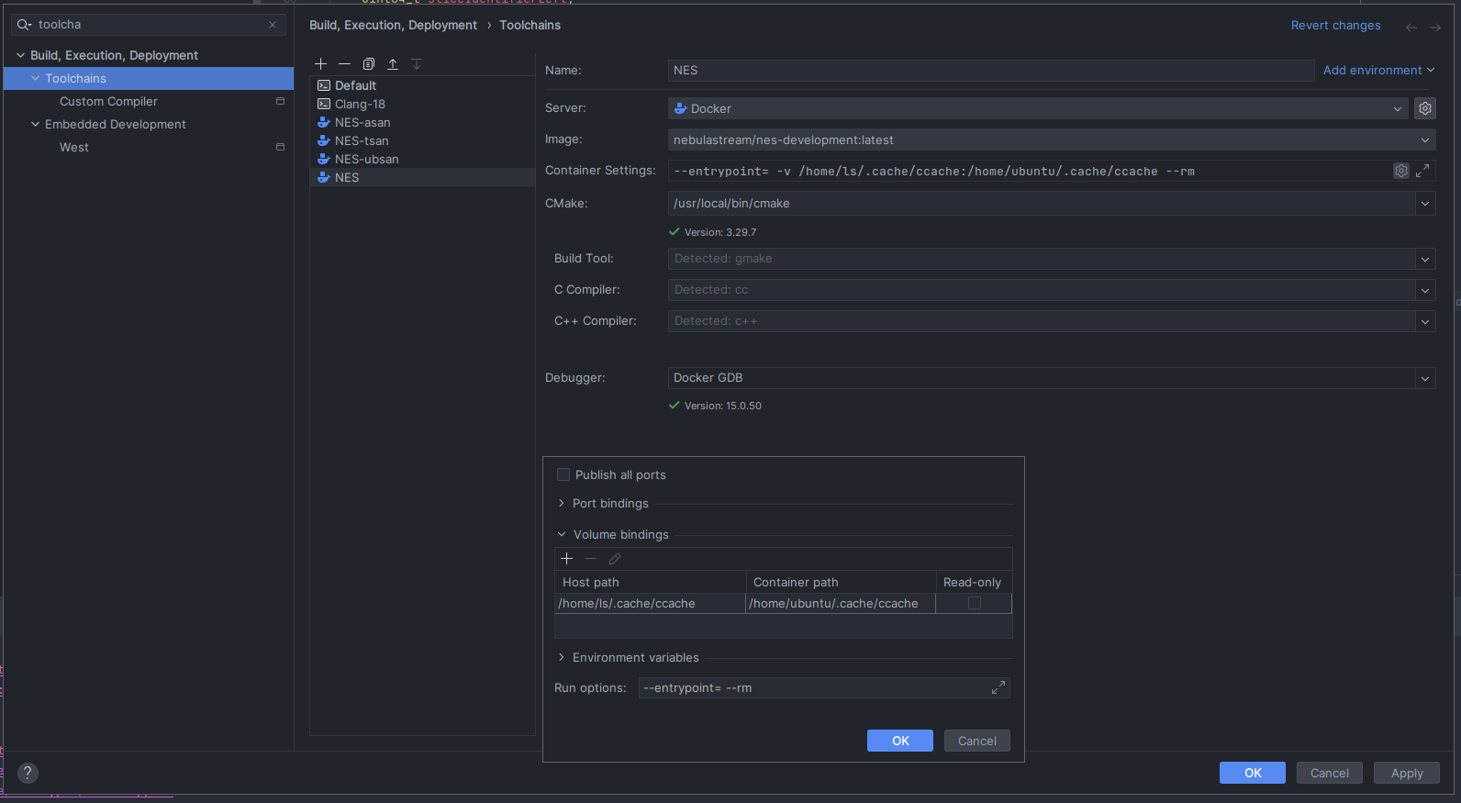The image size is (1461, 803).
Task: Remove selected volume binding
Action: [x=591, y=559]
